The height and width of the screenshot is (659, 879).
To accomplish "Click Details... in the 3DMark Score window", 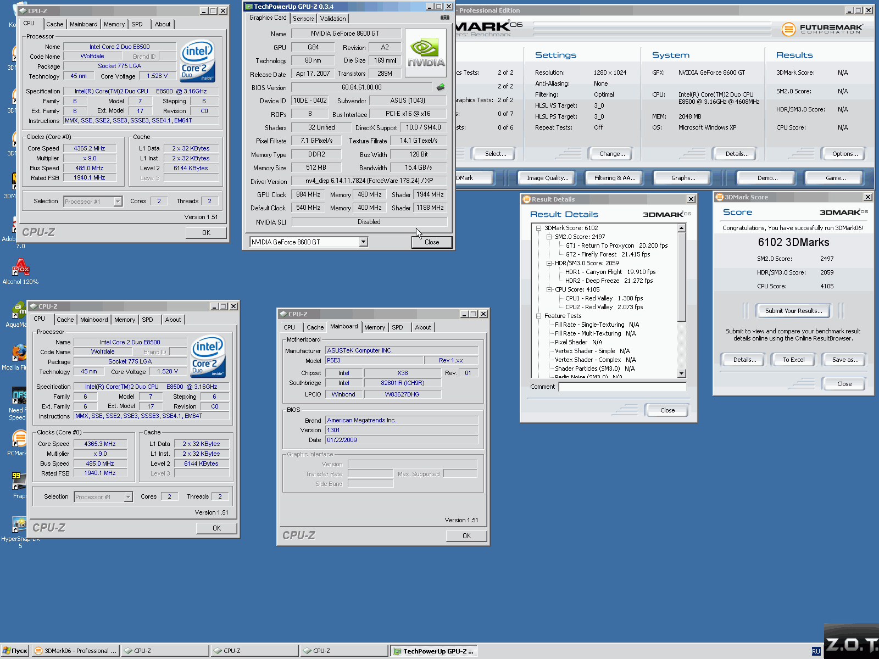I will click(744, 360).
